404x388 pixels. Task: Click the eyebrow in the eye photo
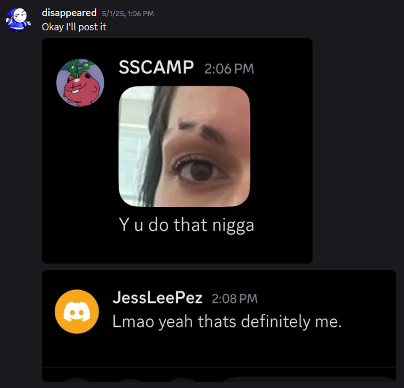[201, 131]
